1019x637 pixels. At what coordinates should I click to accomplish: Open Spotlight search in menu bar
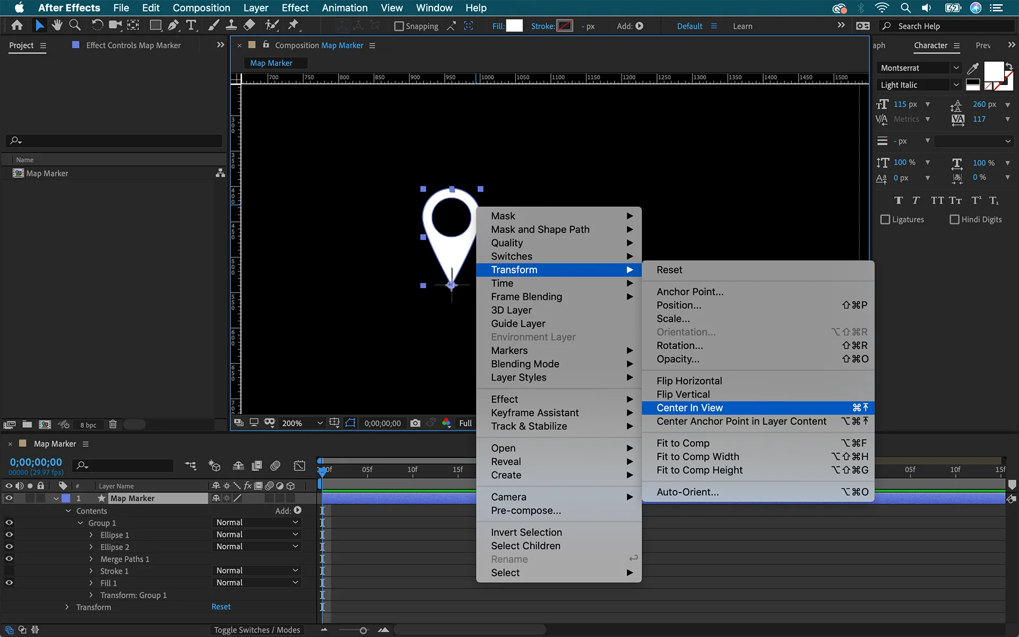coord(905,8)
